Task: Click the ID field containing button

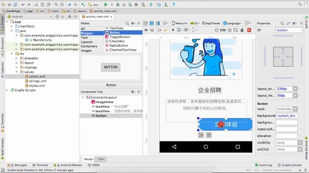Action: coord(289,30)
